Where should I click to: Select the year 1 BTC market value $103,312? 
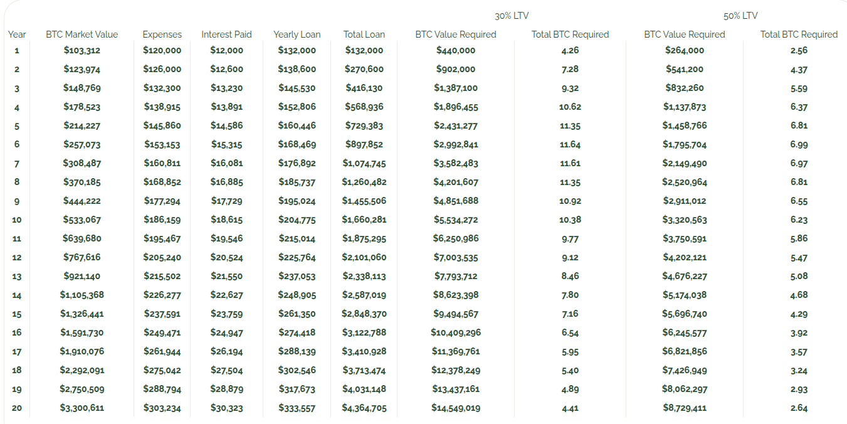pos(82,50)
